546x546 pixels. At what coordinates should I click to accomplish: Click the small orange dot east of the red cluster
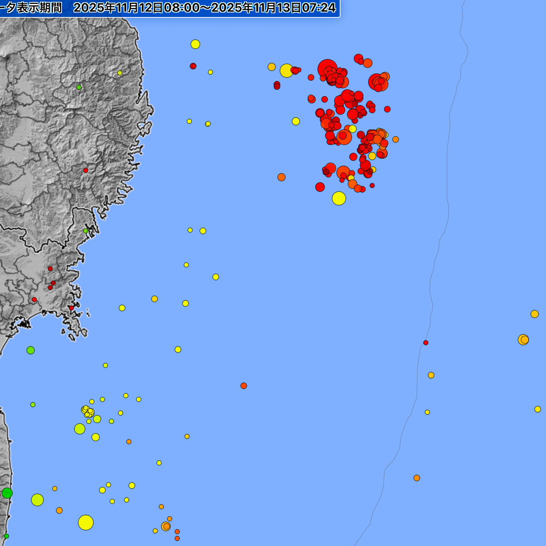(x=396, y=139)
